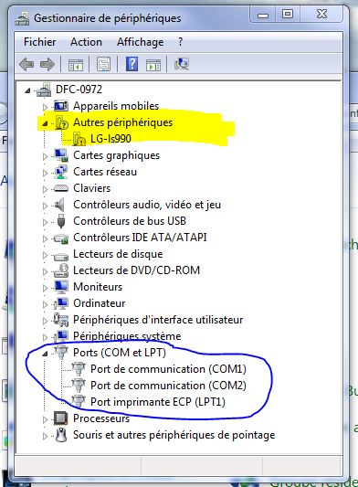The image size is (358, 487).
Task: Click the Forward arrow toolbar icon
Action: tap(47, 64)
